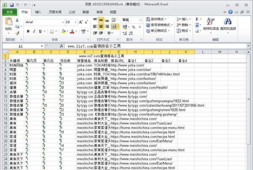Click the Paste clipboard icon

tap(8, 21)
